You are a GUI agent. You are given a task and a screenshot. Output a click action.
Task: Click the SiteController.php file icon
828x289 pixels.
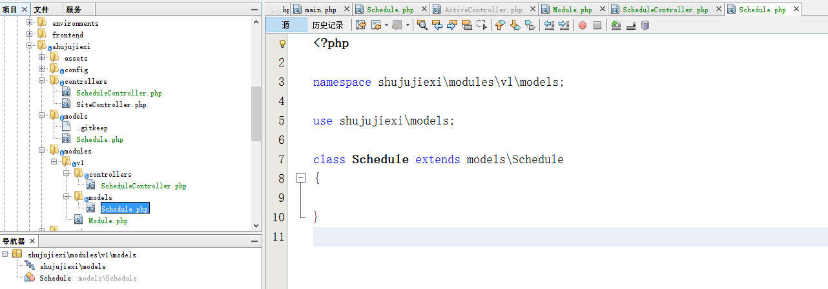click(x=66, y=104)
